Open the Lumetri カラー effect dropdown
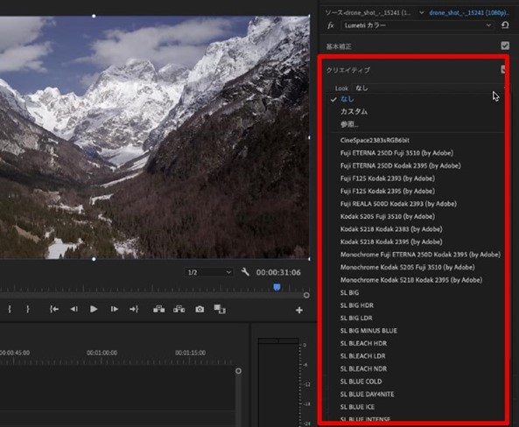The height and width of the screenshot is (427, 519). click(x=417, y=25)
